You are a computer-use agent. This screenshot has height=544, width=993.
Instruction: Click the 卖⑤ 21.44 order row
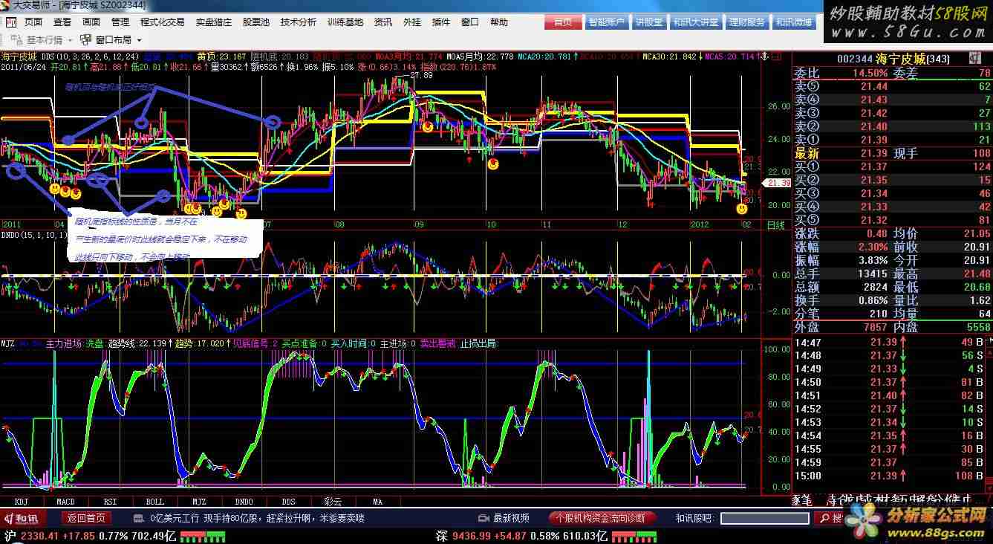893,86
